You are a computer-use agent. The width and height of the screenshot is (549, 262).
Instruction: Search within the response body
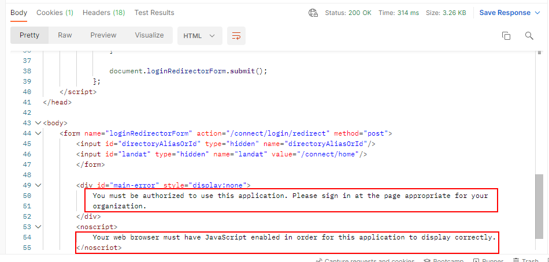coord(529,36)
